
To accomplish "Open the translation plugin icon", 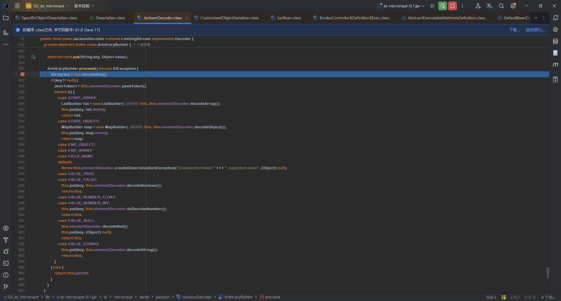I will (x=490, y=6).
